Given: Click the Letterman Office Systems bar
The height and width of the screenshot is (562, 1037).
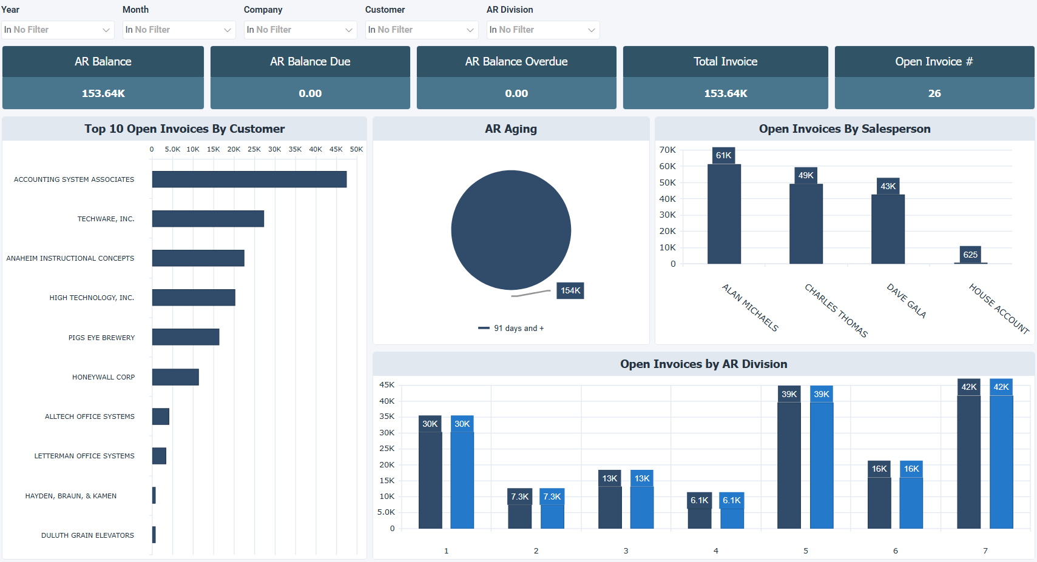Looking at the screenshot, I should click(x=159, y=456).
